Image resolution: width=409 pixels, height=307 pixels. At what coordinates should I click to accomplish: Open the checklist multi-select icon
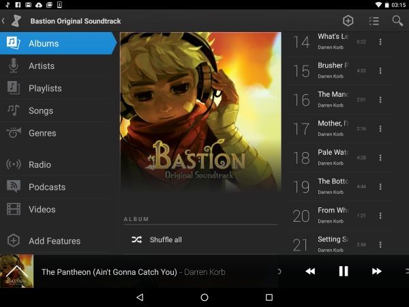[x=374, y=21]
